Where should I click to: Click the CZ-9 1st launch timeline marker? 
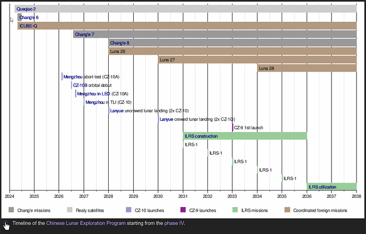tap(232, 128)
